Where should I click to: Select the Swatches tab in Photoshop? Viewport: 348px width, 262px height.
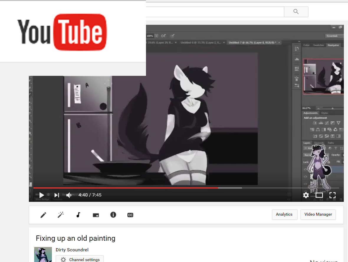click(319, 45)
